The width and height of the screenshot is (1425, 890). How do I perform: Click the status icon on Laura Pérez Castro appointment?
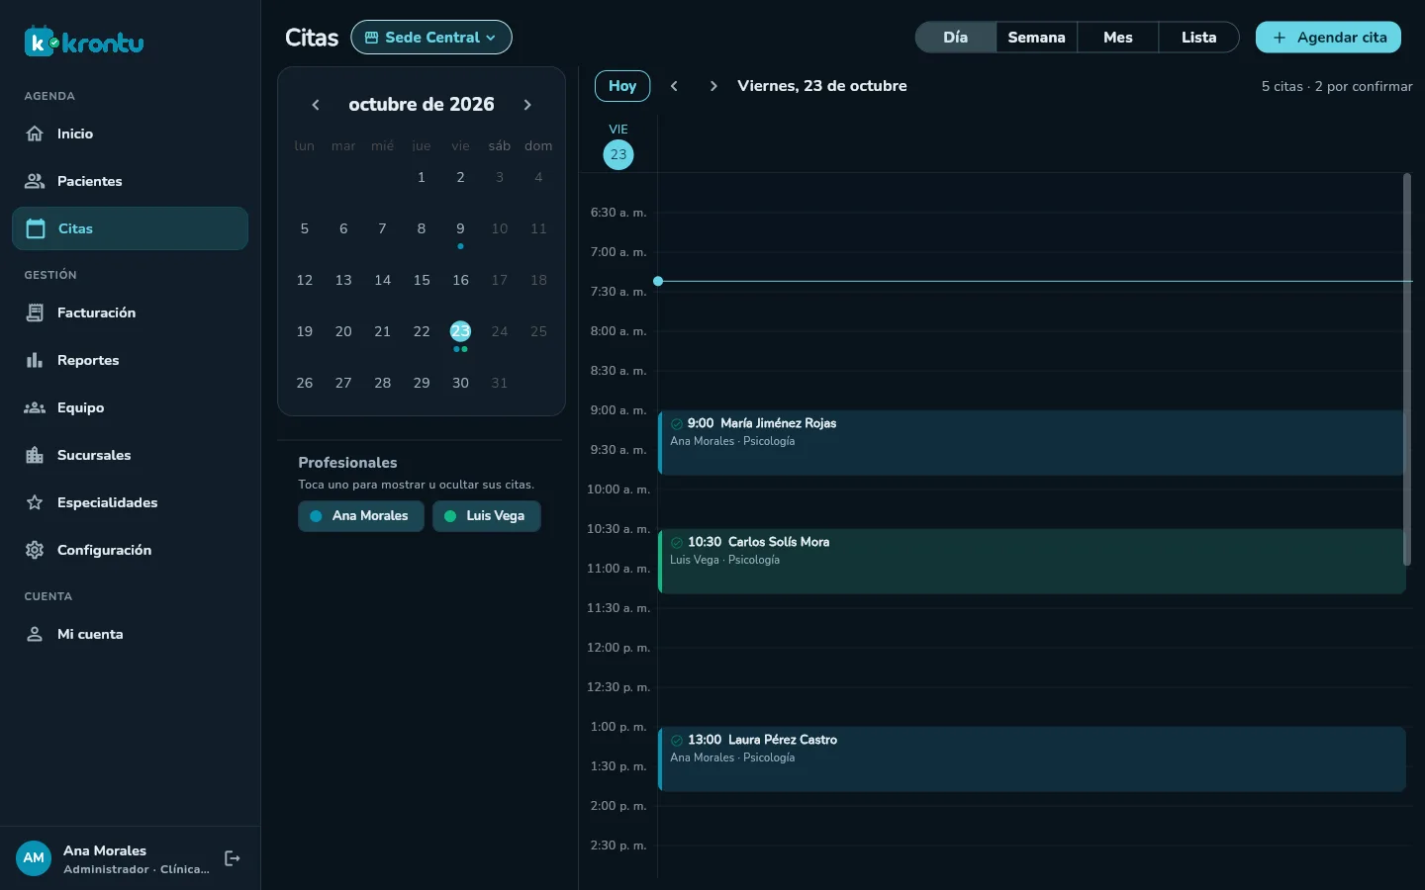[677, 740]
